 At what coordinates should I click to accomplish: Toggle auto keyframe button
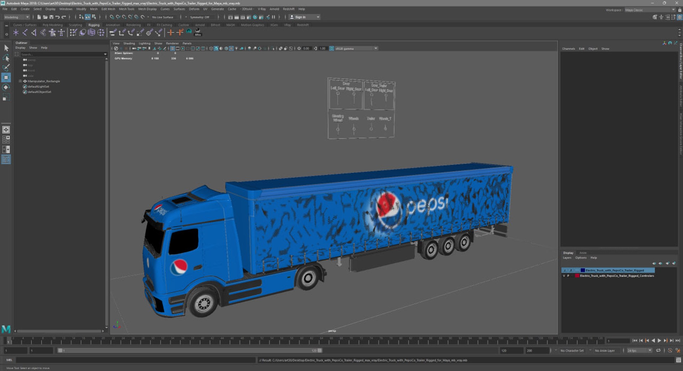[x=670, y=350]
